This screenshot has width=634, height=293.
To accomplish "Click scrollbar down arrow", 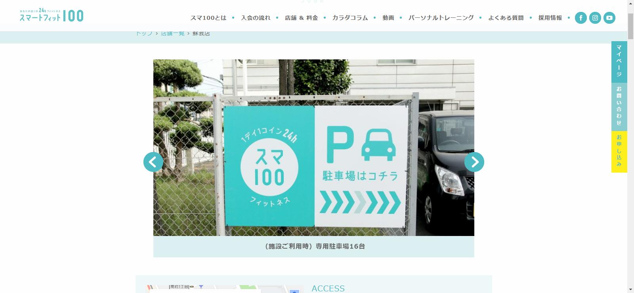I will pos(630,289).
